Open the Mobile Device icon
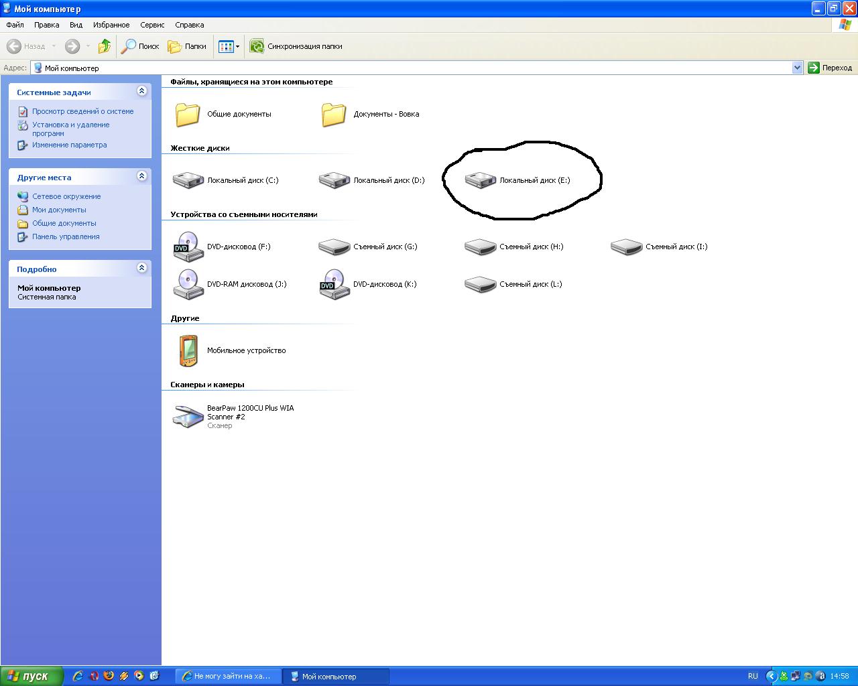Image resolution: width=858 pixels, height=686 pixels. (x=188, y=350)
